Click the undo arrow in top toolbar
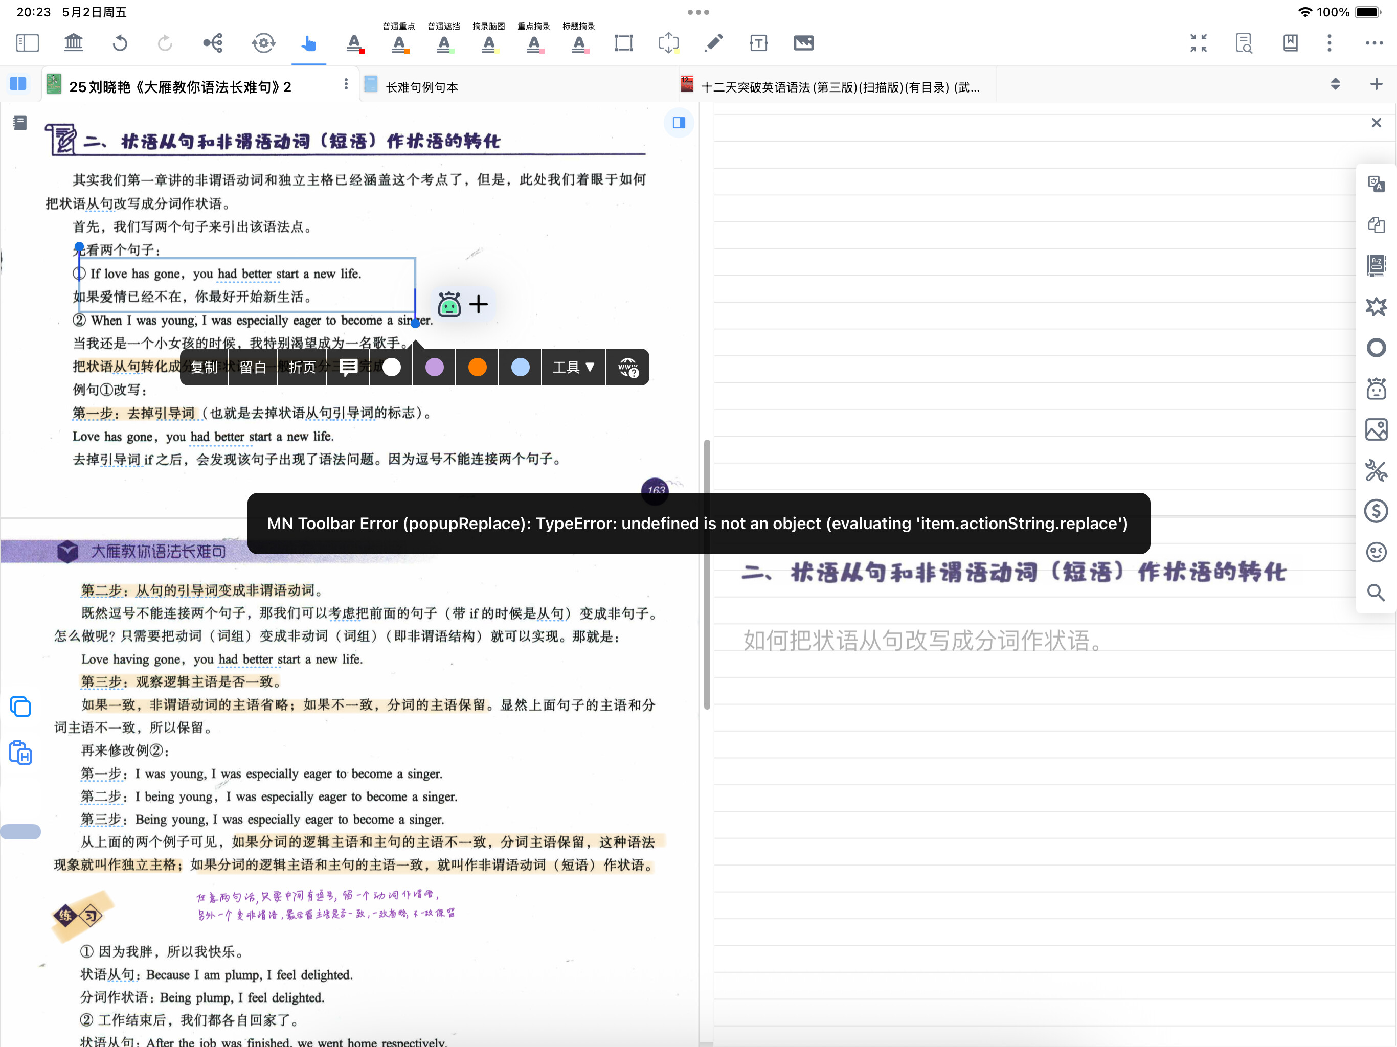The width and height of the screenshot is (1397, 1047). point(120,43)
